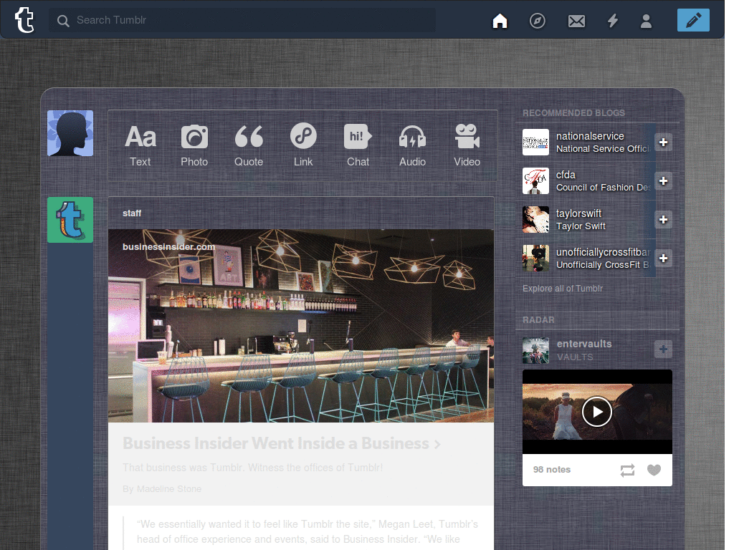This screenshot has height=550, width=734.
Task: Open the Inbox envelope icon
Action: [x=576, y=21]
